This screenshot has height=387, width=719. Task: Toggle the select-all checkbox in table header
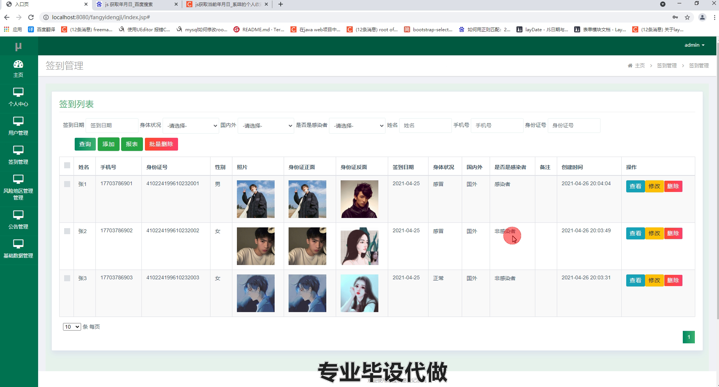[x=67, y=165]
